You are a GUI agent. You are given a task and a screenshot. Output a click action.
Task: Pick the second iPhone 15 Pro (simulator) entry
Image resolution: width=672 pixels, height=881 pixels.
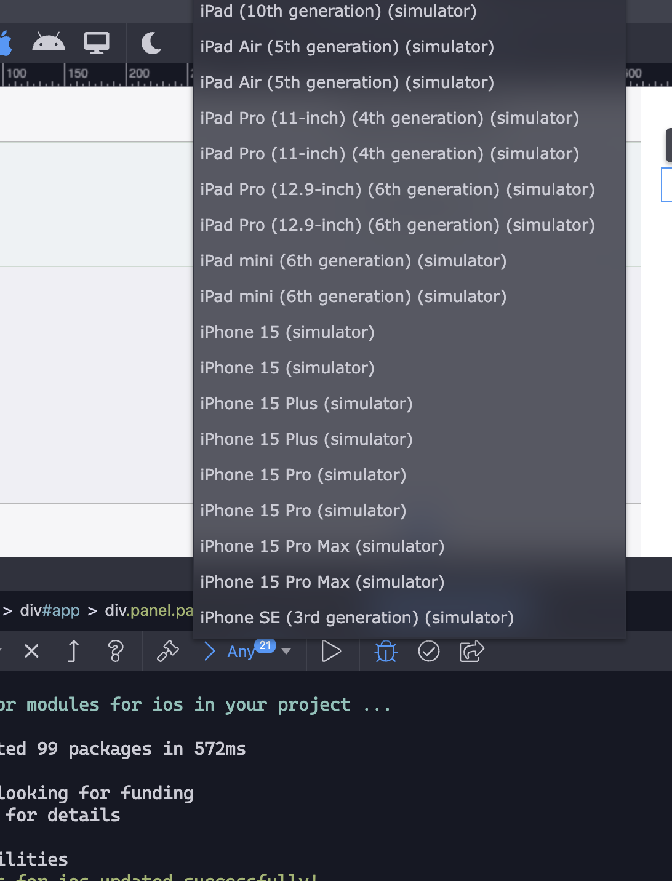tap(409, 511)
